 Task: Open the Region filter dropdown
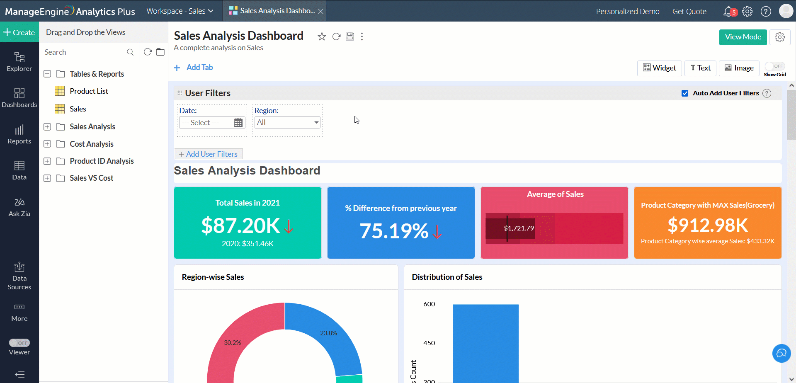tap(287, 122)
